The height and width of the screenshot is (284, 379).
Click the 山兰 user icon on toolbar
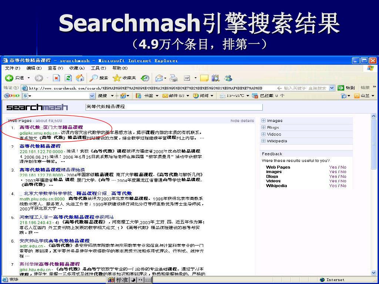(x=357, y=96)
